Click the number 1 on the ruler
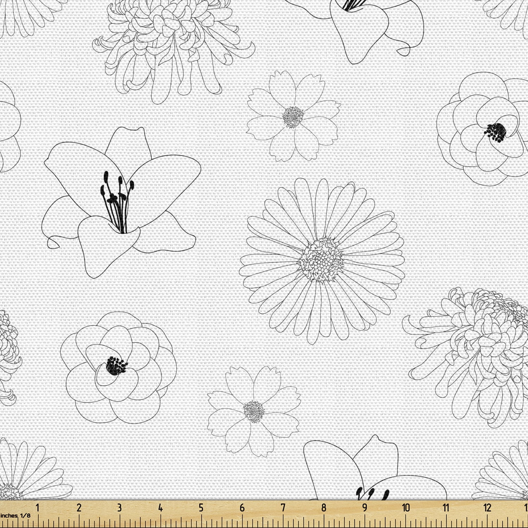Viewport: 528px width, 528px height. point(37,508)
